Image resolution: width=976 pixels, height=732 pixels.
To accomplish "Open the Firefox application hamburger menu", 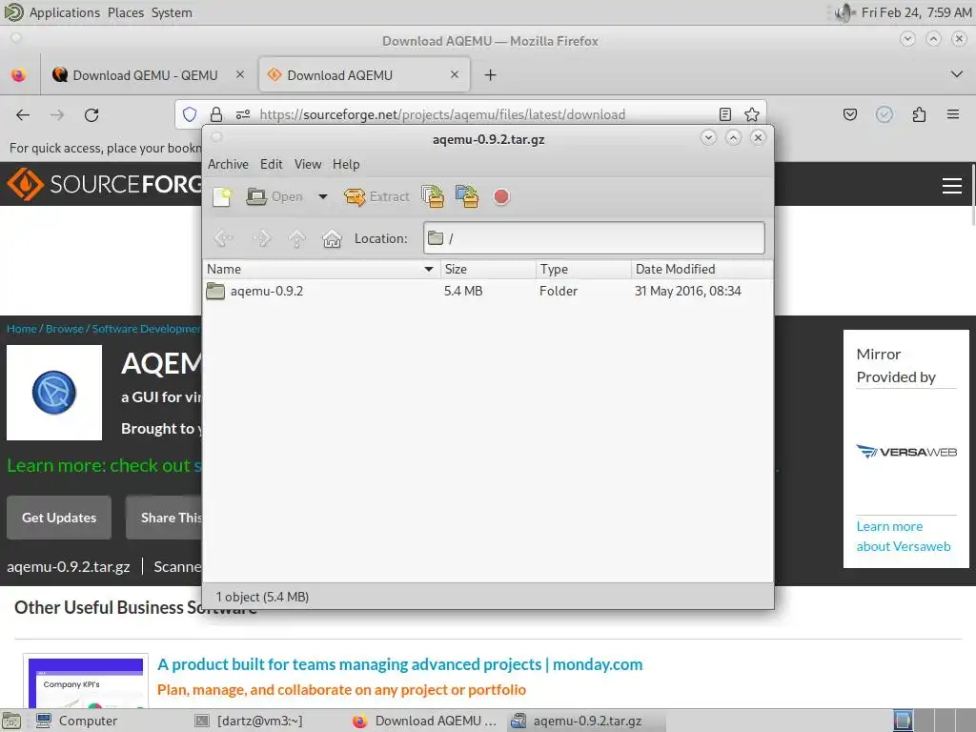I will (953, 114).
